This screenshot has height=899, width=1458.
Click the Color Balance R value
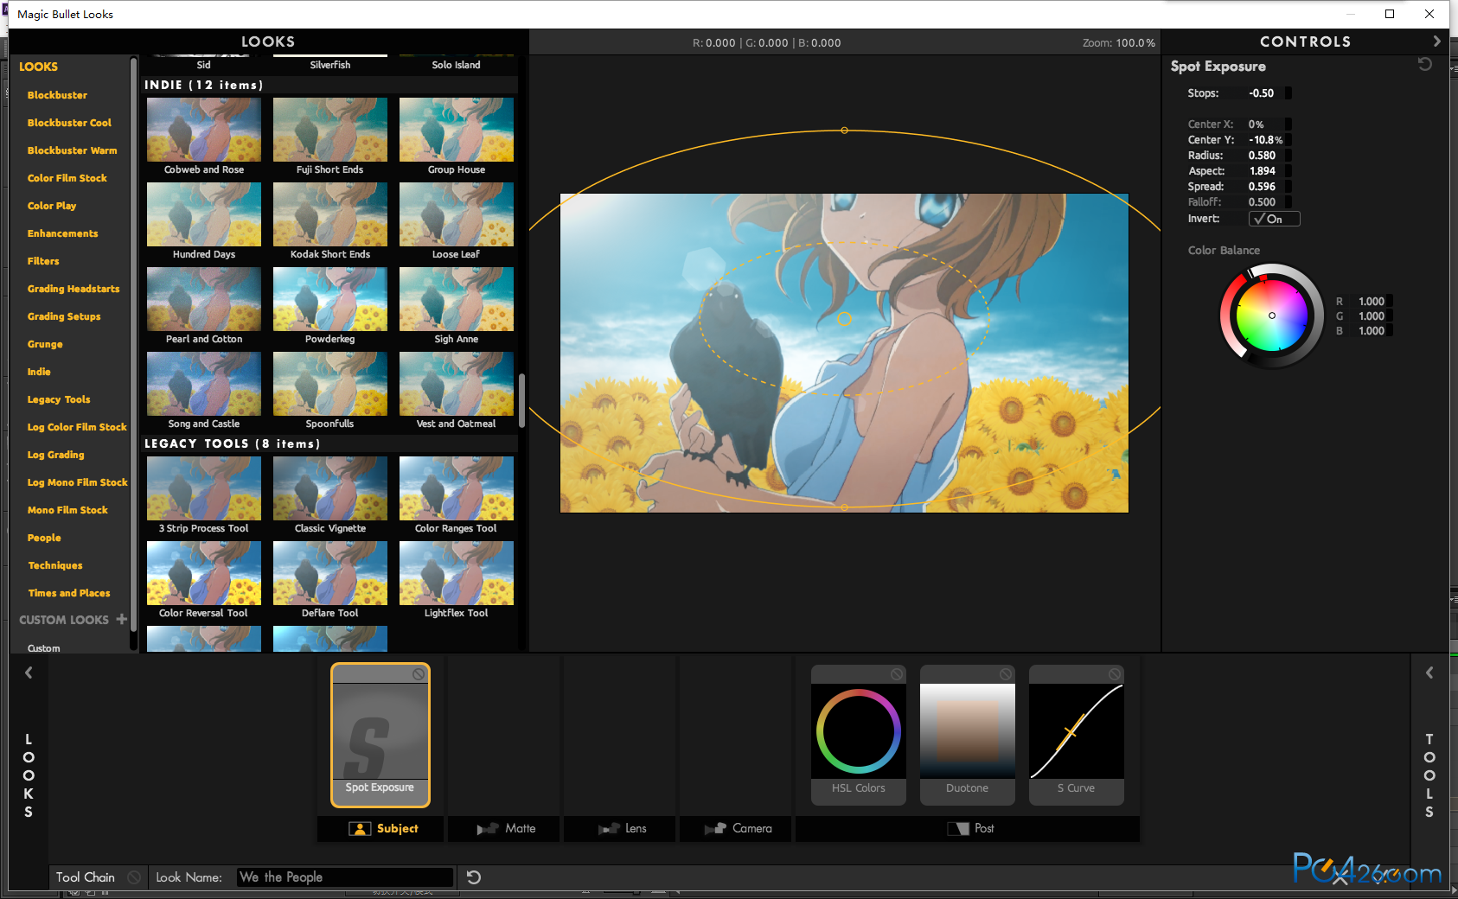point(1372,302)
